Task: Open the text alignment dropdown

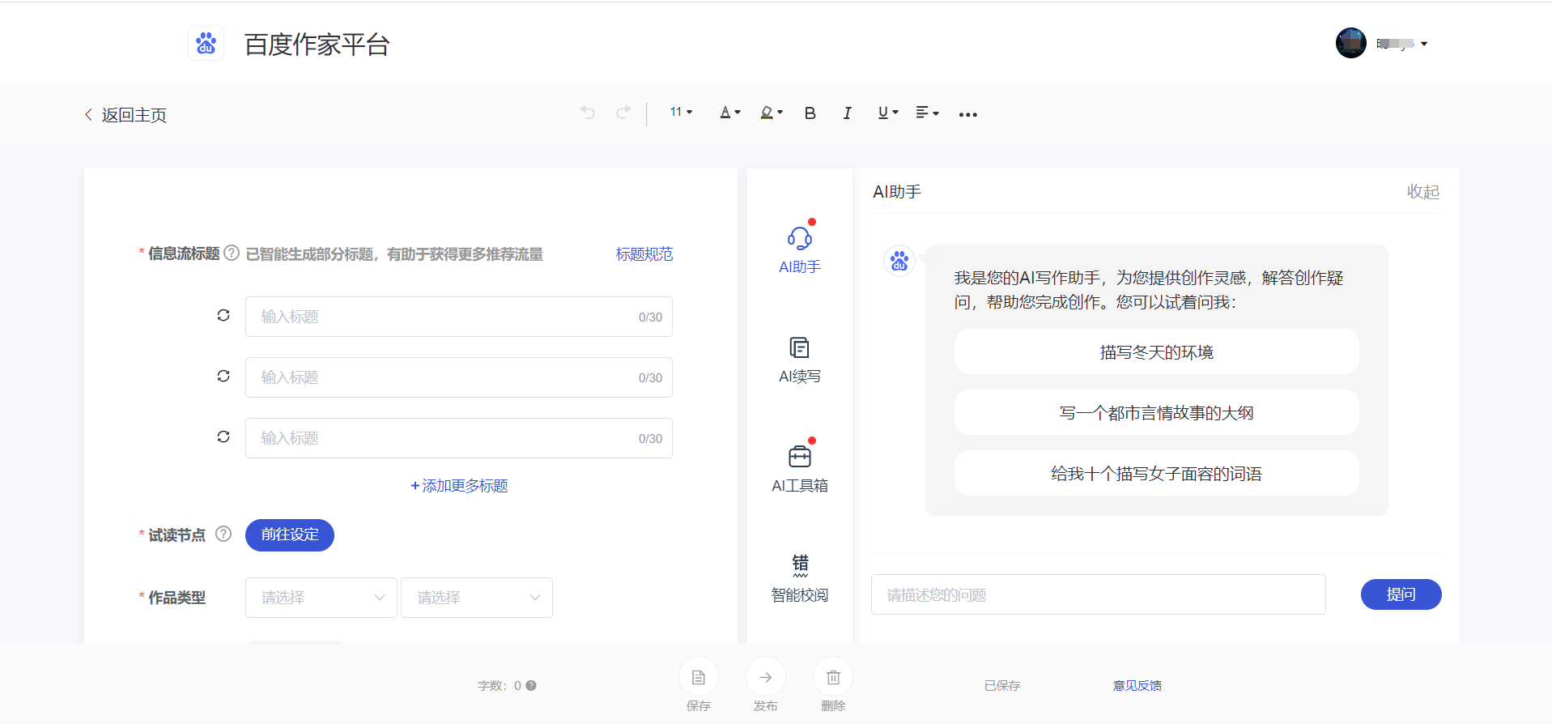Action: (926, 113)
